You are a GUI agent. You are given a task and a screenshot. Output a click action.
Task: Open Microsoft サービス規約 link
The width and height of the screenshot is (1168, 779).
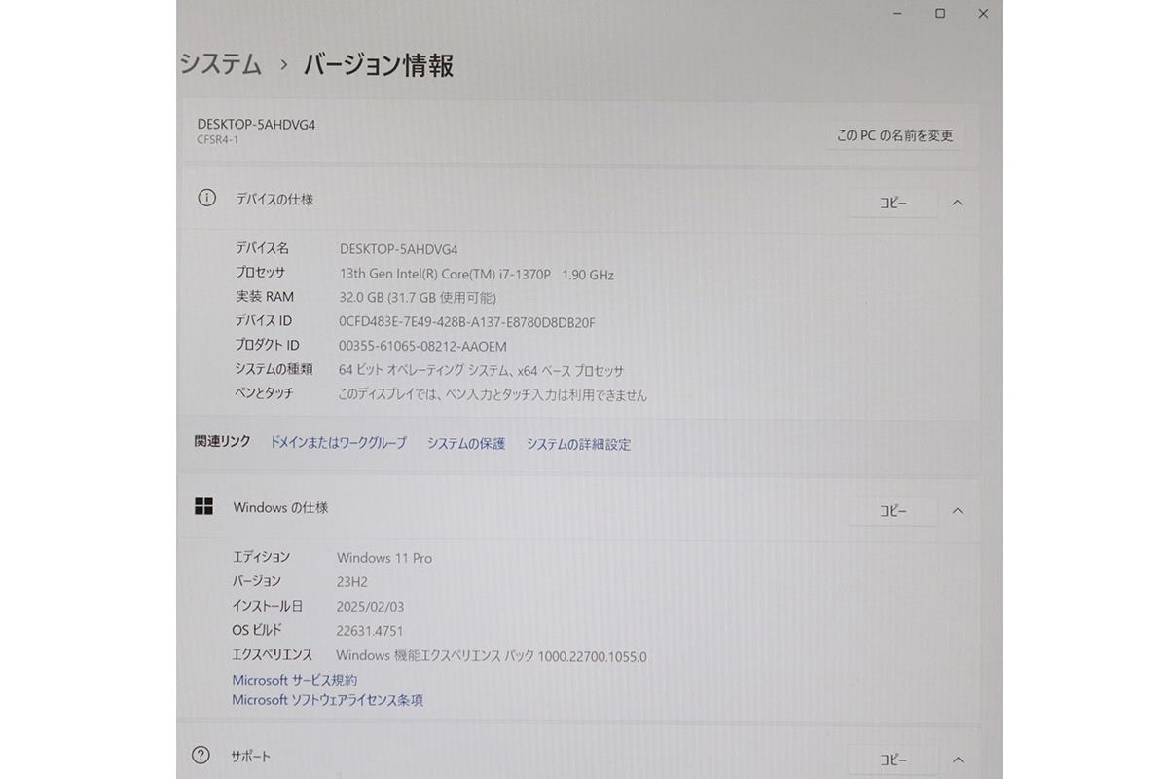[x=294, y=680]
